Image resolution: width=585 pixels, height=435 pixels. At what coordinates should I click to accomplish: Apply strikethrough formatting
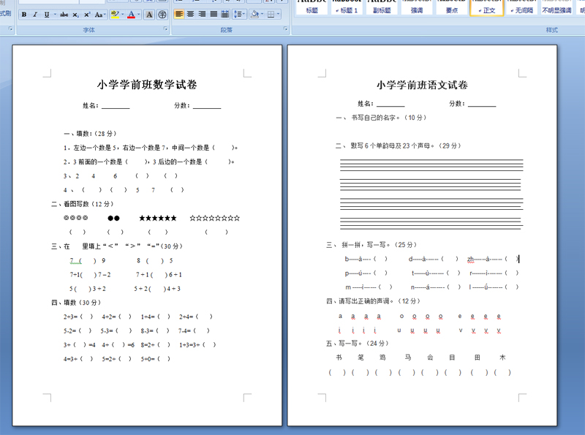(x=64, y=15)
